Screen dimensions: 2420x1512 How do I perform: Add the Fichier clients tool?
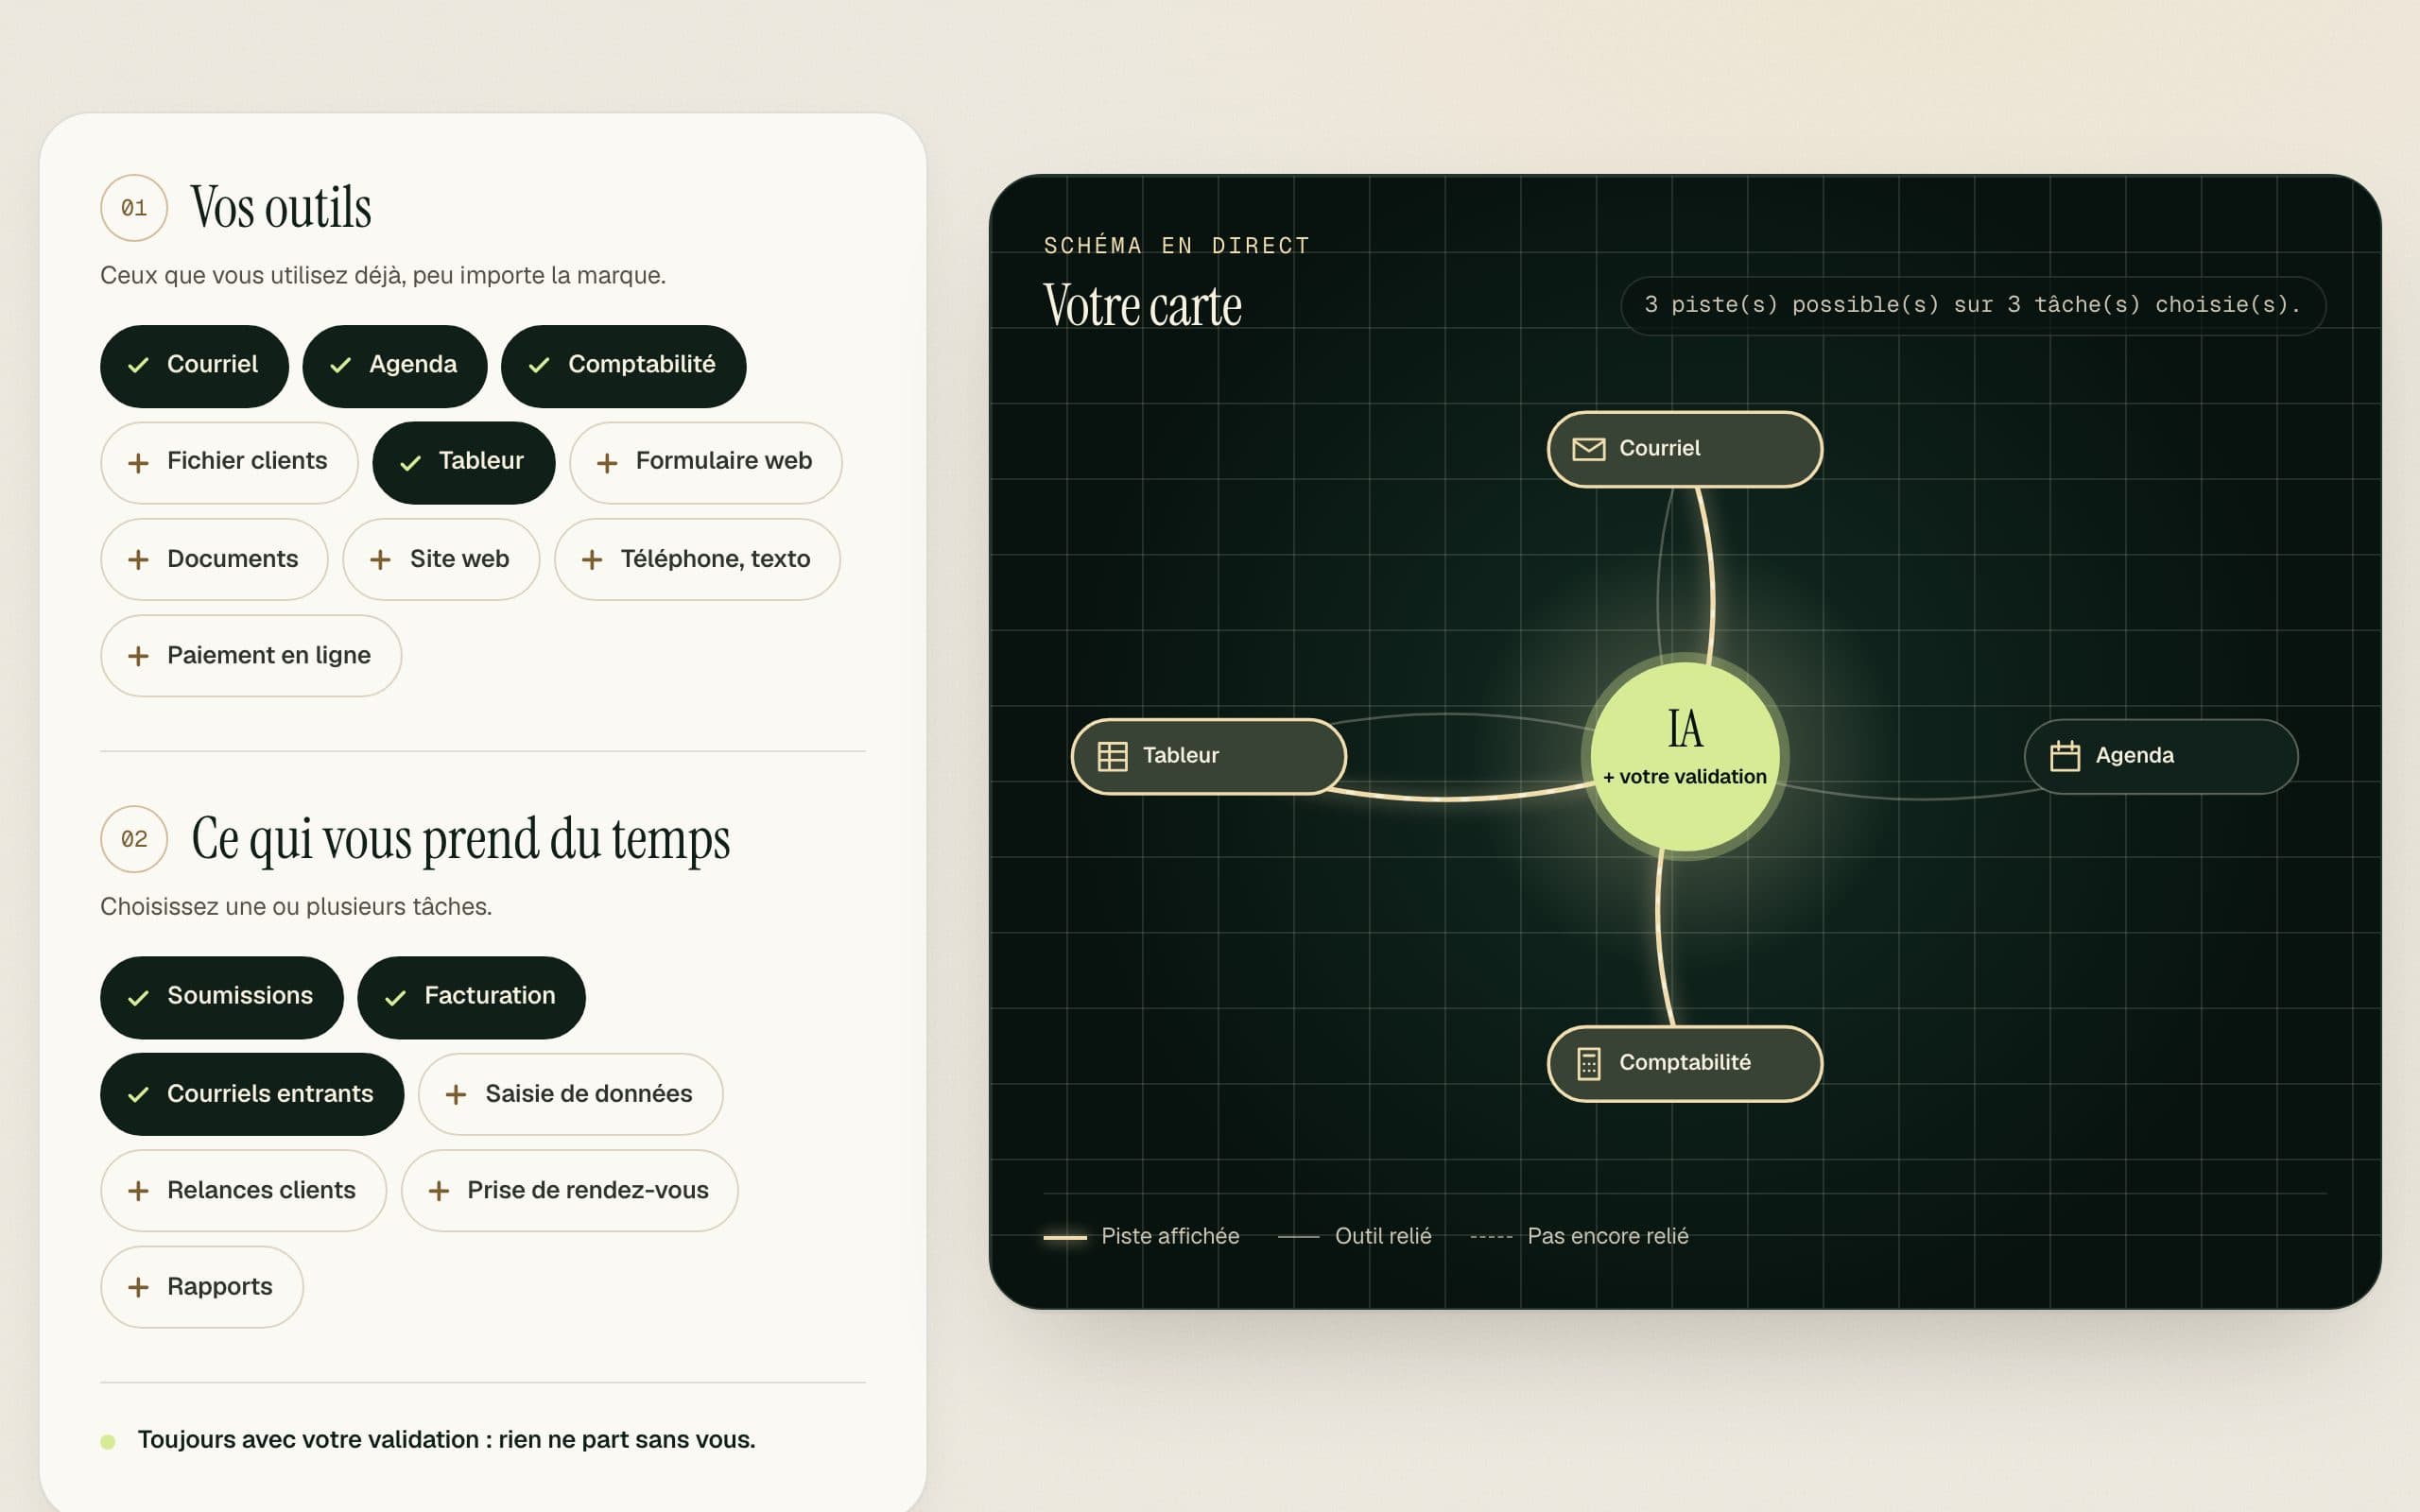click(x=229, y=462)
